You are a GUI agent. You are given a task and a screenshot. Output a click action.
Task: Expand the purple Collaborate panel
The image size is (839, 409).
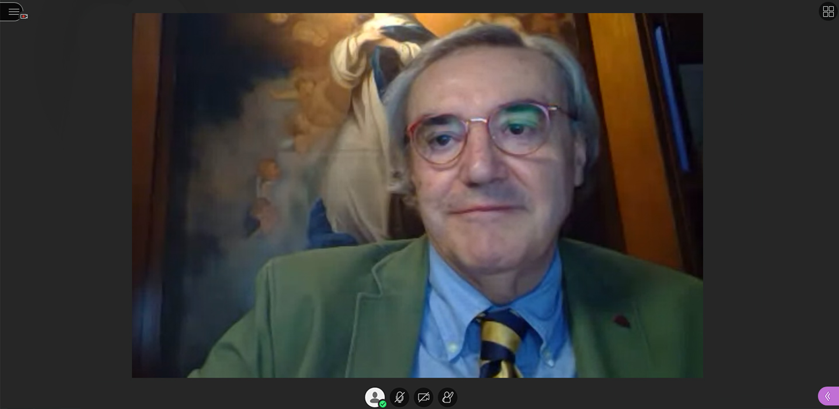coord(829,396)
